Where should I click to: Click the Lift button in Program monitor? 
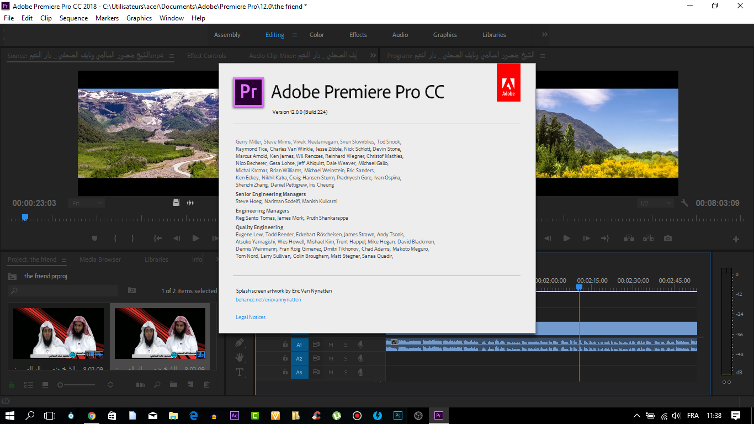coord(628,239)
